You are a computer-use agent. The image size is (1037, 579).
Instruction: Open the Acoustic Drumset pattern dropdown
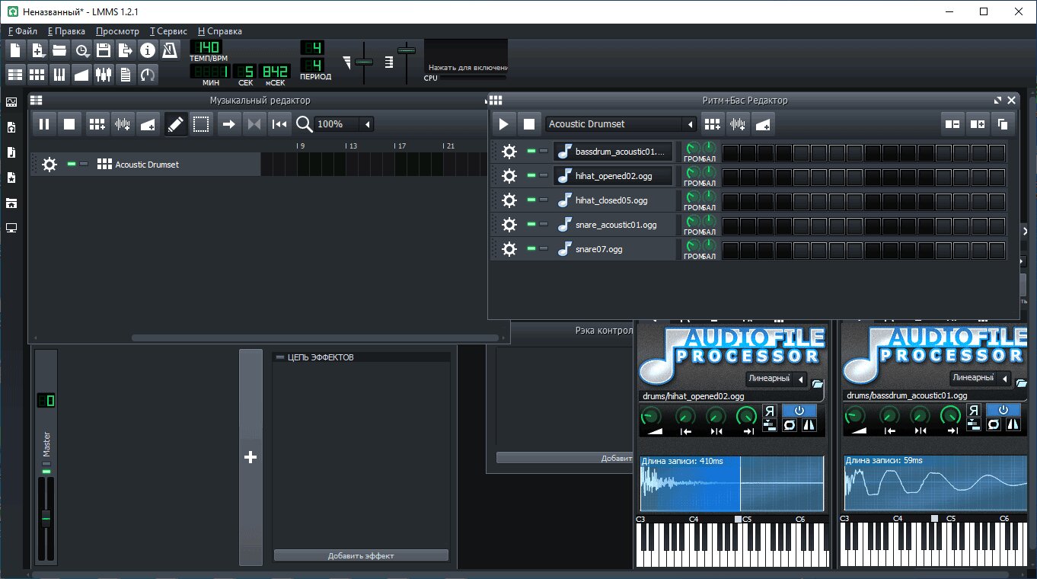point(621,123)
